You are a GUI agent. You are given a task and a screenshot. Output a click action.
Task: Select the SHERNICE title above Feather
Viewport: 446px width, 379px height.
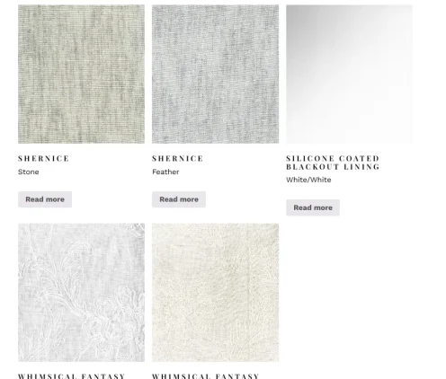tap(178, 158)
